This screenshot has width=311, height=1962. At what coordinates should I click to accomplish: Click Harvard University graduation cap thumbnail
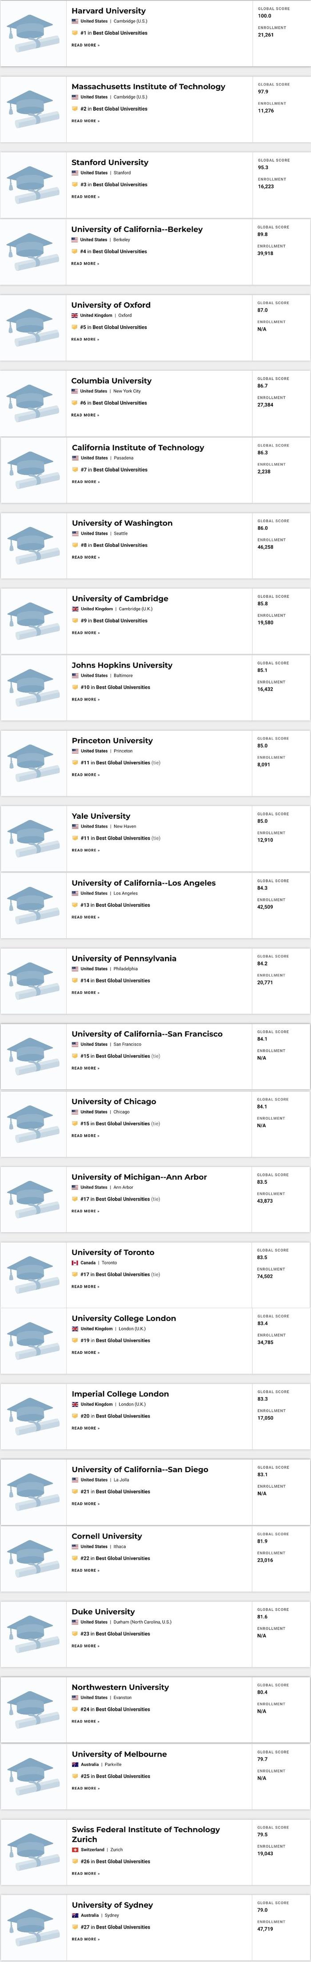pyautogui.click(x=33, y=33)
